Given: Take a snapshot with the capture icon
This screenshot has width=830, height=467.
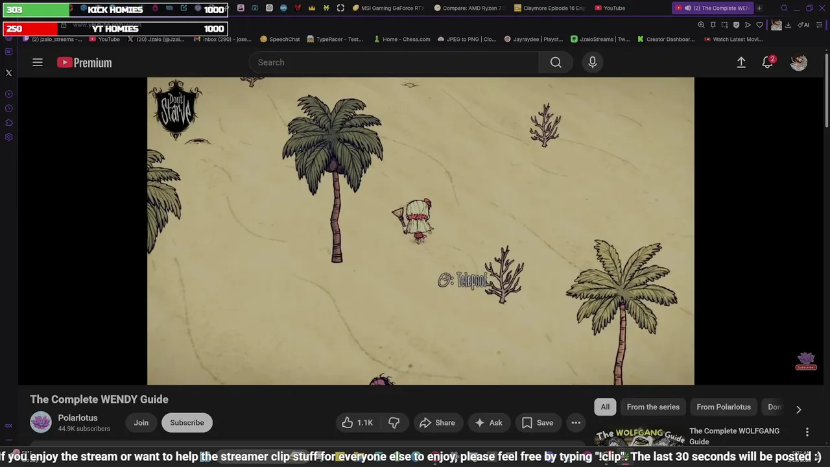Looking at the screenshot, I should tap(724, 25).
